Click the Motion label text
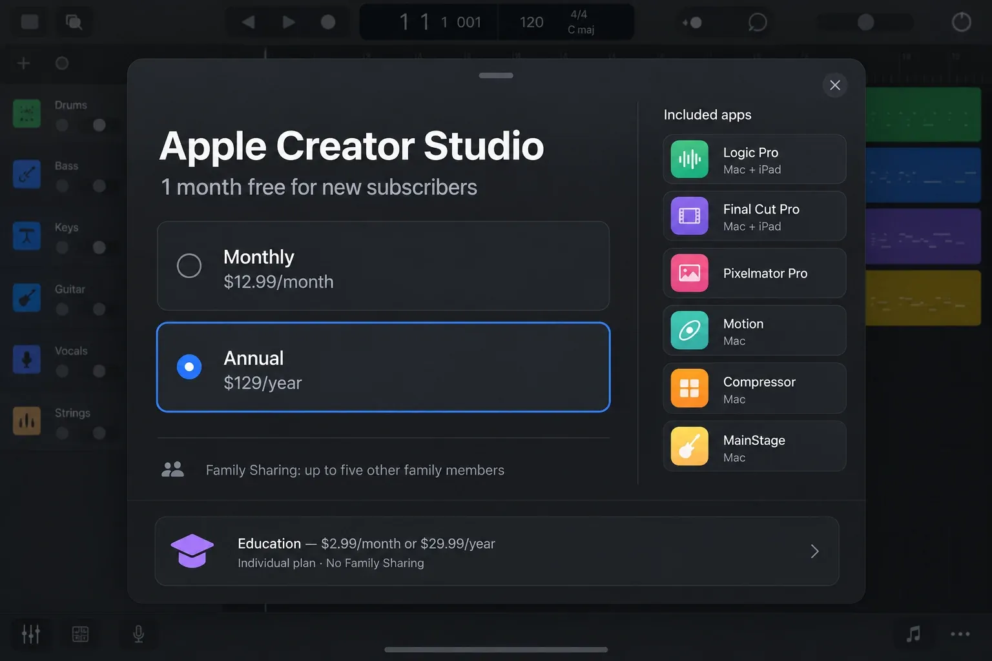 pos(743,323)
